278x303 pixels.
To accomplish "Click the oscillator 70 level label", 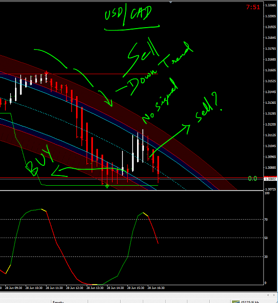I will click(x=266, y=219).
